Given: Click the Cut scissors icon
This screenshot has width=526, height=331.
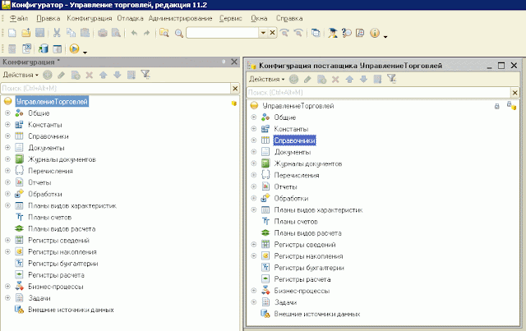Looking at the screenshot, I should 57,33.
